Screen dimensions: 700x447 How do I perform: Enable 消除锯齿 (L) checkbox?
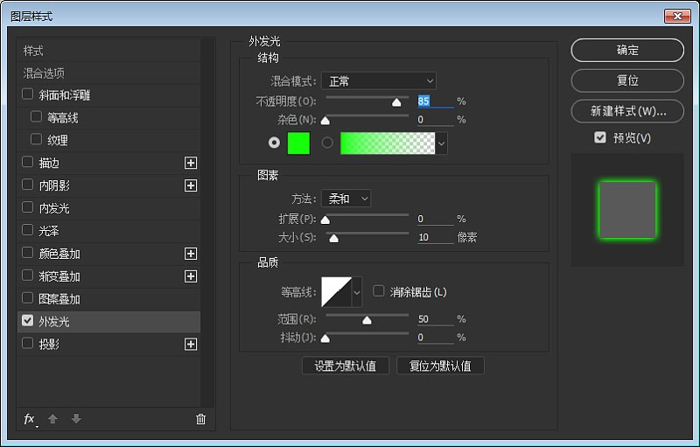tap(379, 291)
